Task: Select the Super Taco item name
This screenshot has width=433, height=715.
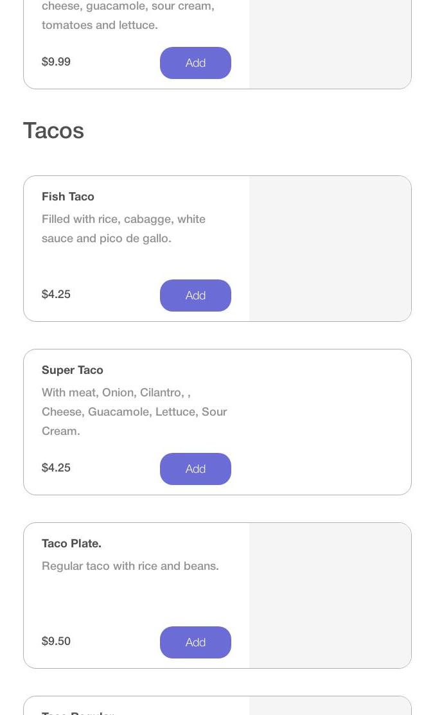Action: tap(73, 370)
